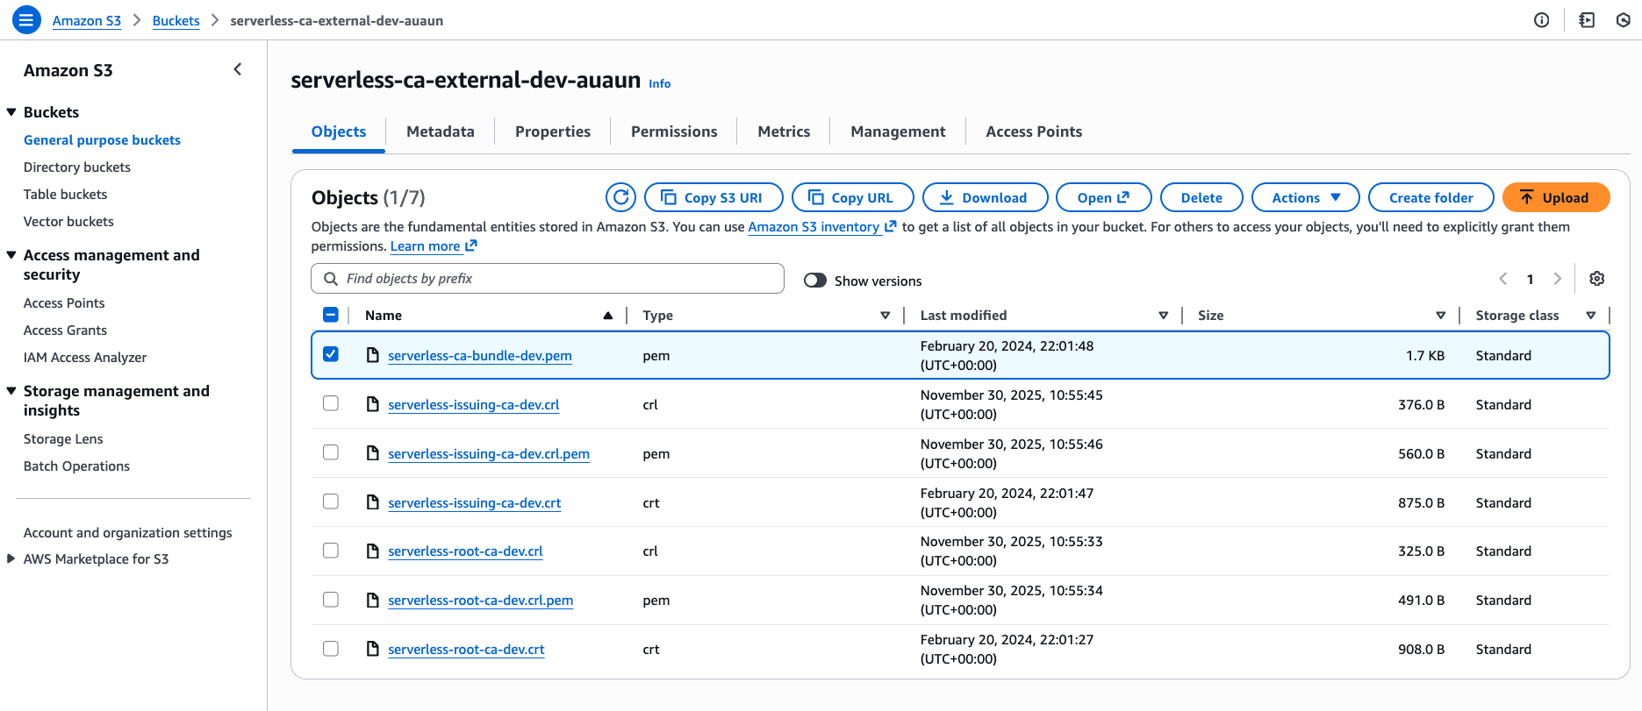Expand AWS Marketplace for S3 section
The image size is (1642, 711).
(11, 558)
